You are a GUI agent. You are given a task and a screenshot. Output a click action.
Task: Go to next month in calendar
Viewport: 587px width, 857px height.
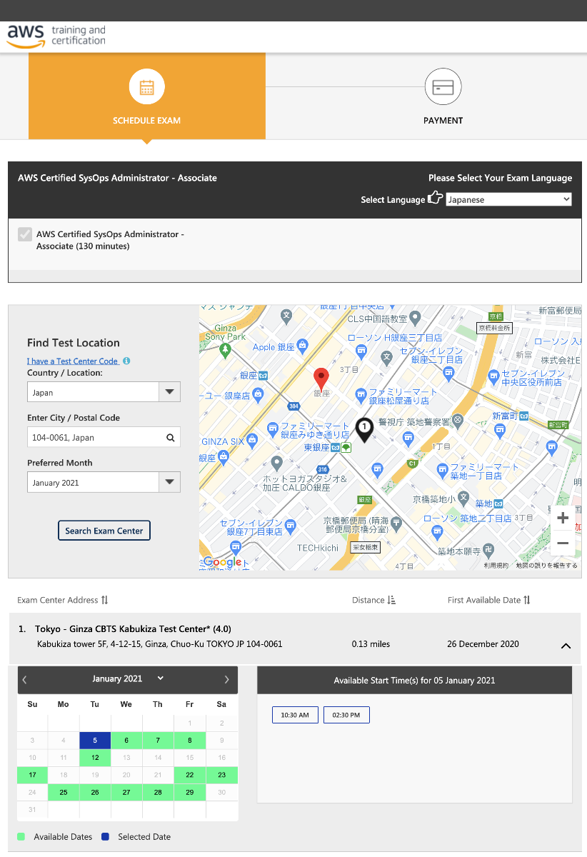tap(227, 679)
